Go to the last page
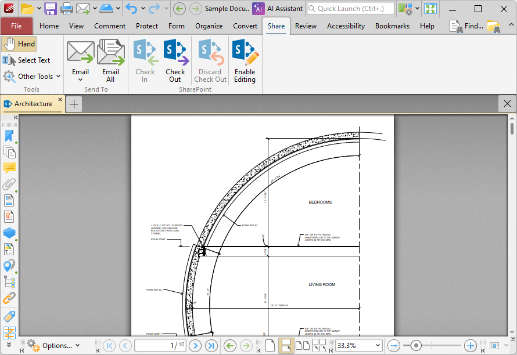This screenshot has height=355, width=517. coord(211,346)
